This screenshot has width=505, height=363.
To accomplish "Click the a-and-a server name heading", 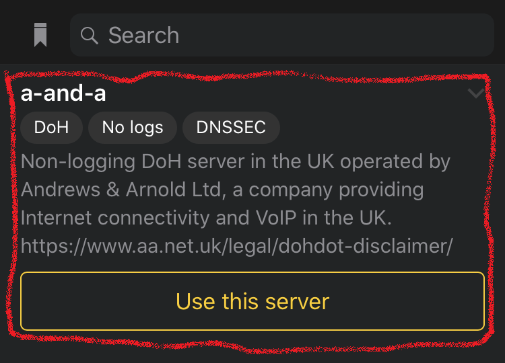I will click(63, 93).
